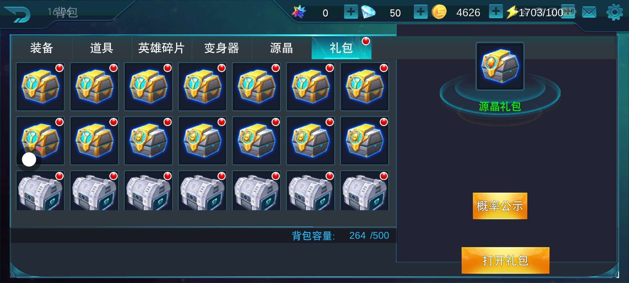Select the last gold chest in top row
The height and width of the screenshot is (283, 629).
point(364,87)
